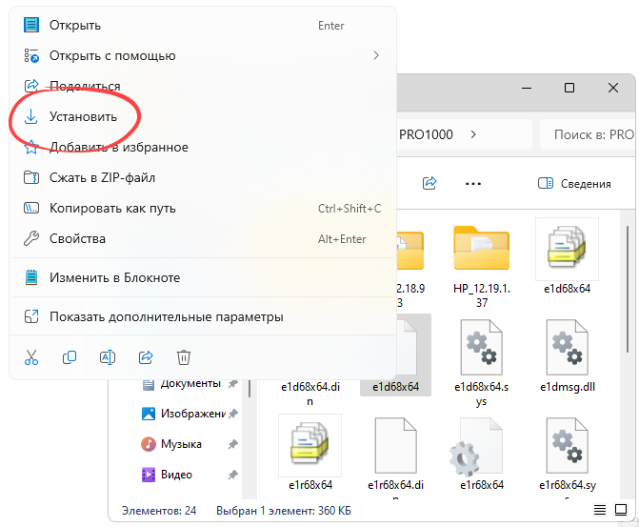Switch to details list view in status bar
The width and height of the screenshot is (639, 527).
[x=599, y=510]
